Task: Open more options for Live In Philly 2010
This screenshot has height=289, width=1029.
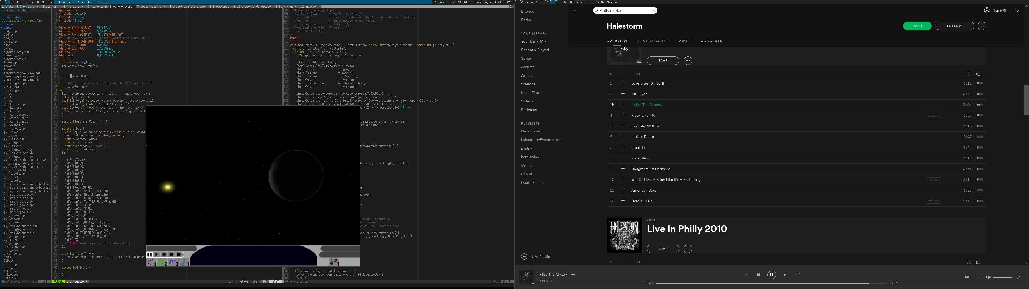Action: tap(687, 249)
